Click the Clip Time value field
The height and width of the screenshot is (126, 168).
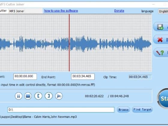[140, 77]
